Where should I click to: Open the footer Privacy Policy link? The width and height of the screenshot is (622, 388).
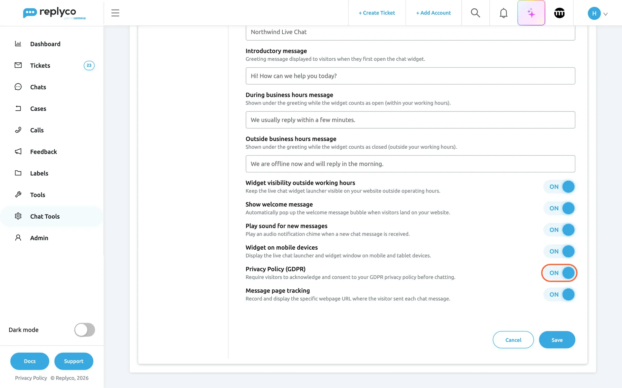point(31,378)
